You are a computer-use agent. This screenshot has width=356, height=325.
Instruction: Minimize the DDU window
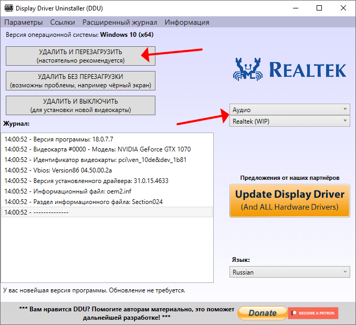[296, 8]
